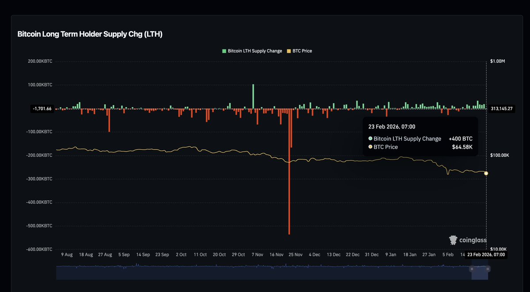Click the 313,145.27 right axis value tag
530x292 pixels.
(x=502, y=108)
